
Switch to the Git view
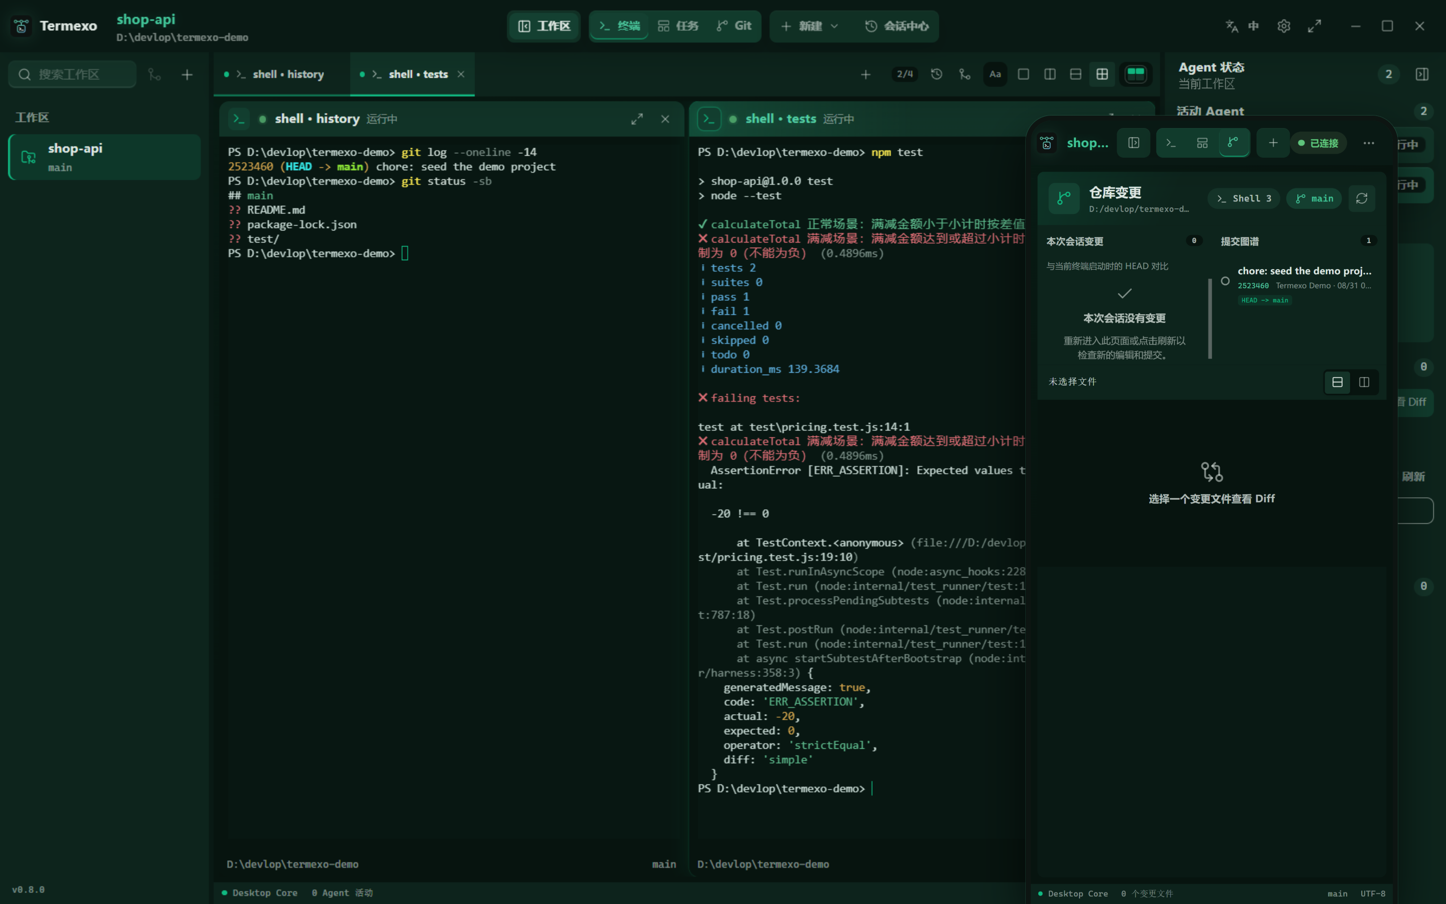click(734, 26)
